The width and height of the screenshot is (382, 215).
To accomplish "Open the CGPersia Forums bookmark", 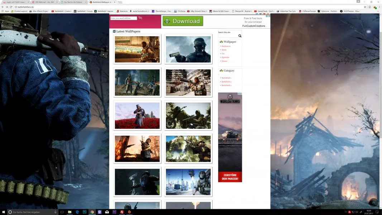I will tap(307, 11).
